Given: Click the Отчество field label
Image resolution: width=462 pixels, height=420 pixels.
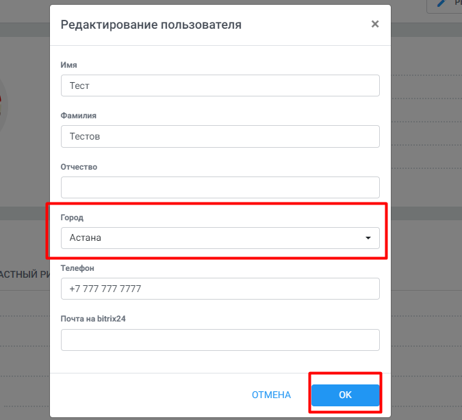Looking at the screenshot, I should point(79,167).
